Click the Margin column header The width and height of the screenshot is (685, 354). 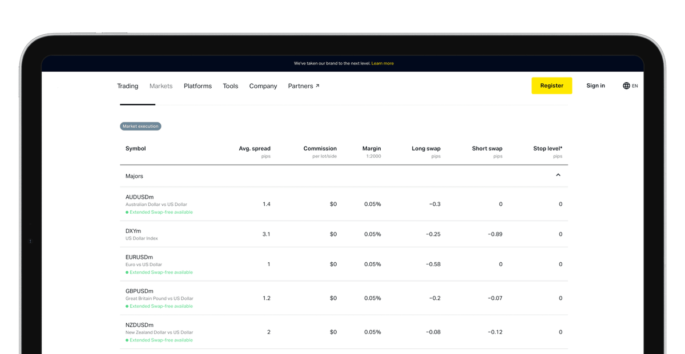[x=372, y=148]
